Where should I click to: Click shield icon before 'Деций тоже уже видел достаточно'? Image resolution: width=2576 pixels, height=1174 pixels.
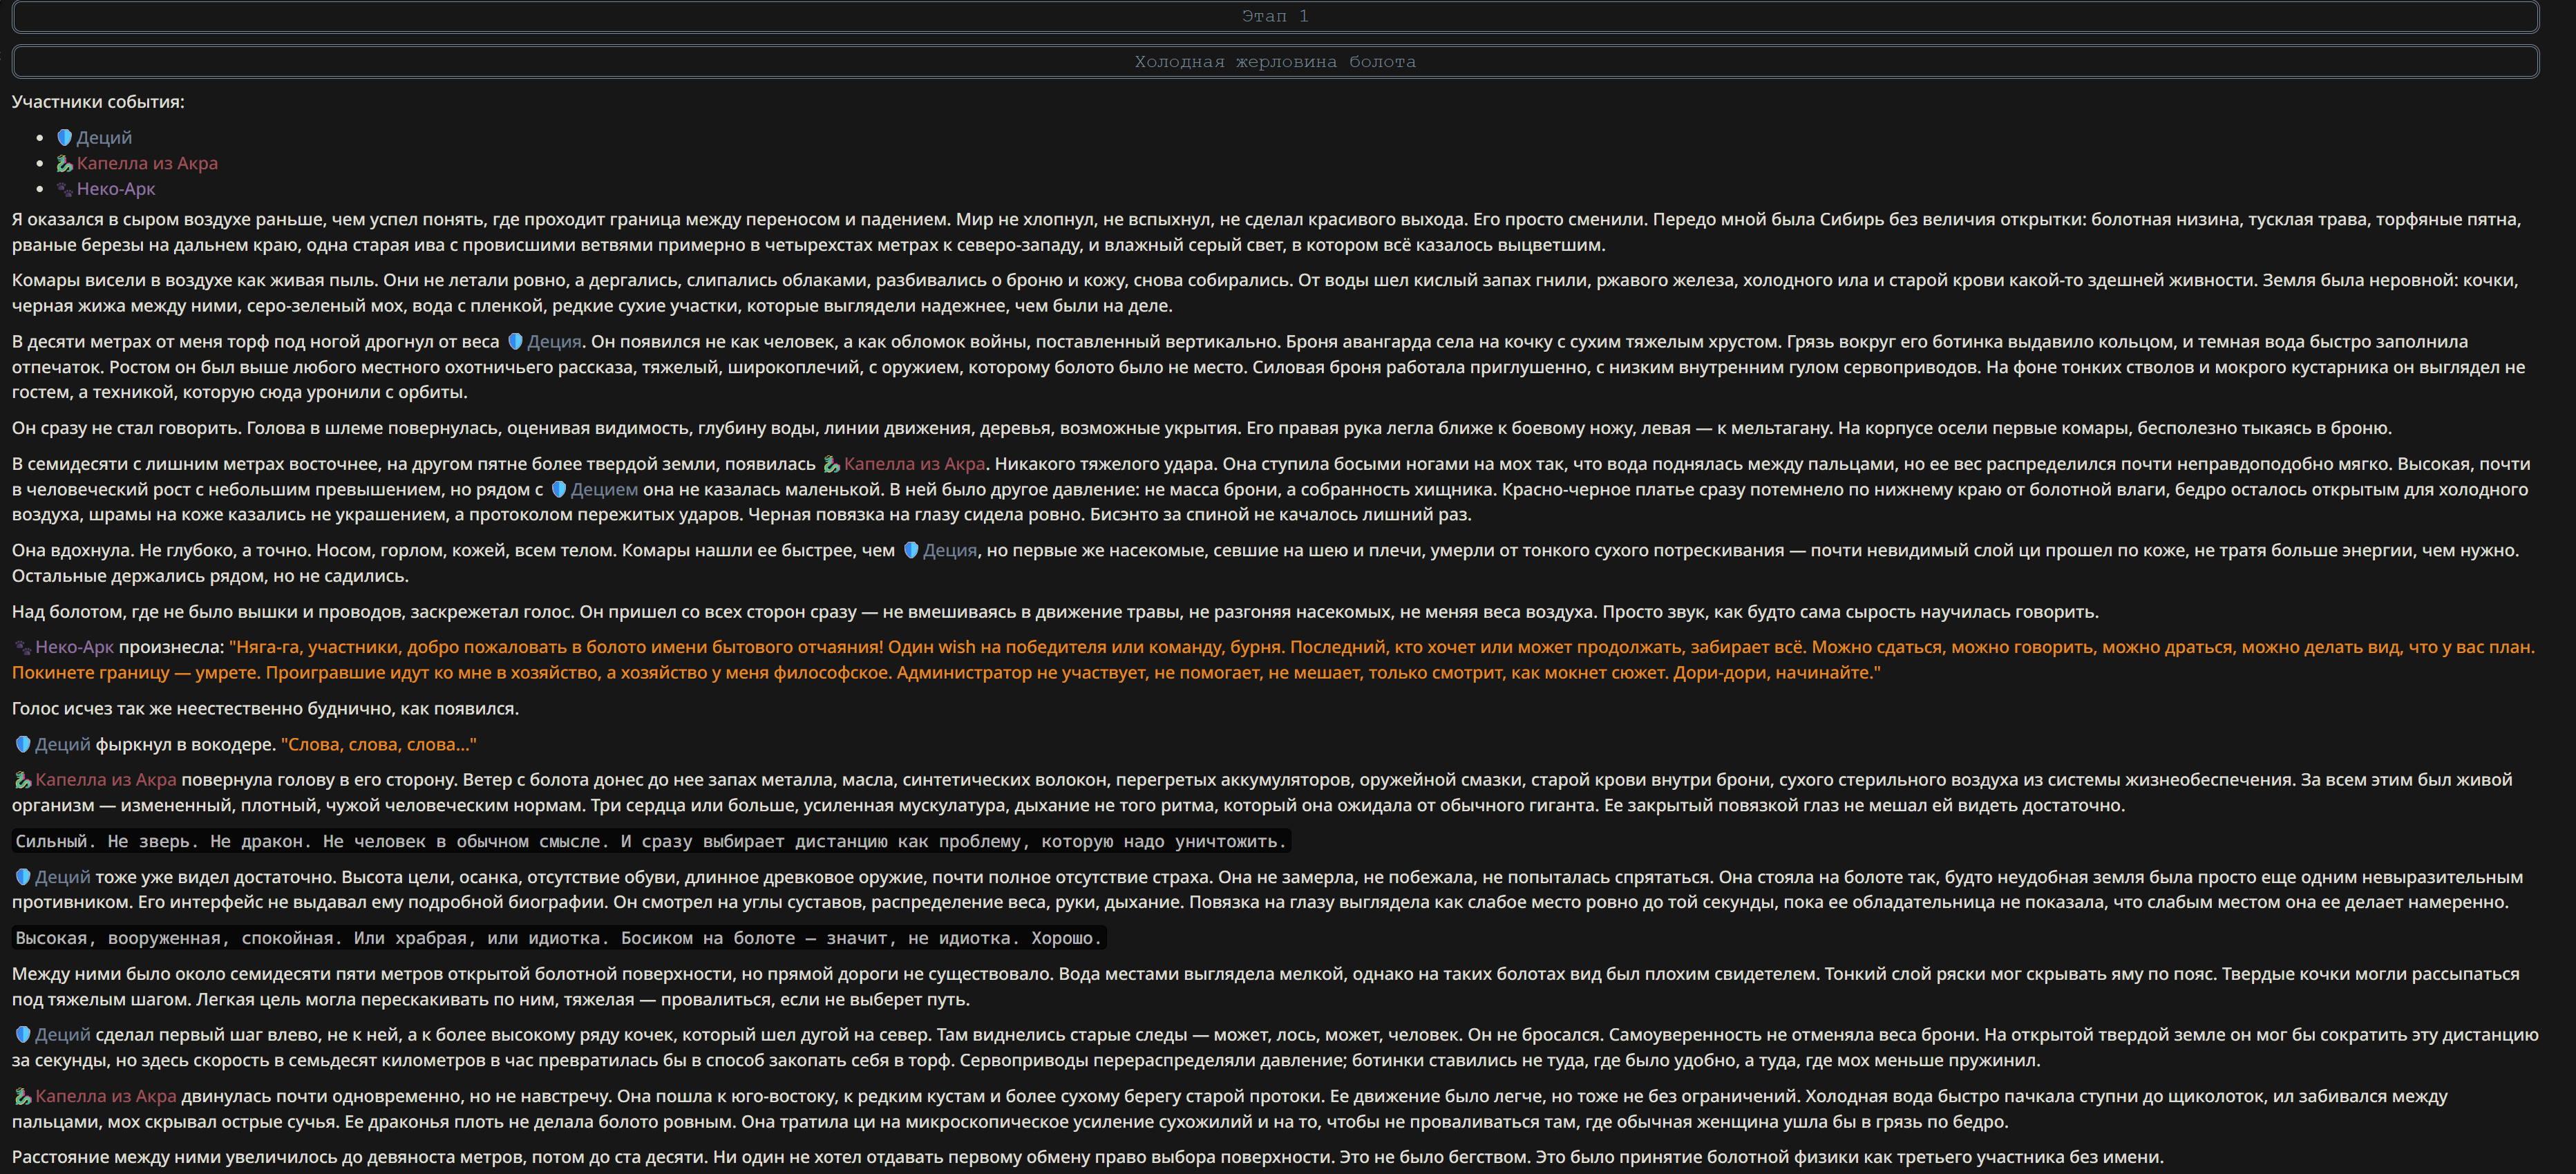click(x=23, y=877)
